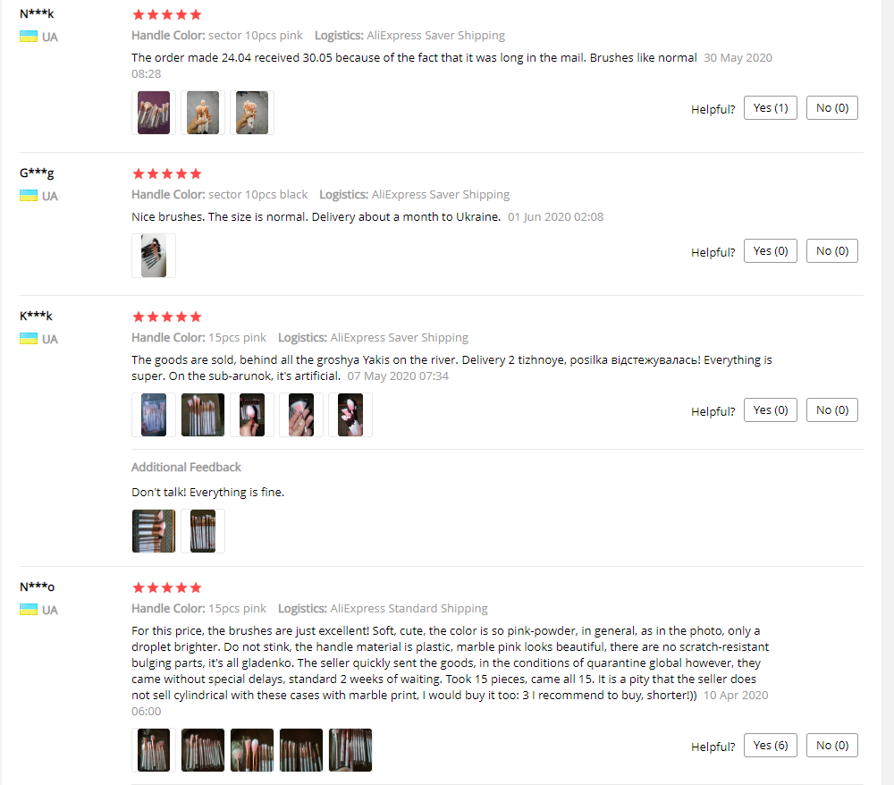Click Yes (6) on N***o's review
The height and width of the screenshot is (785, 894).
click(x=771, y=745)
